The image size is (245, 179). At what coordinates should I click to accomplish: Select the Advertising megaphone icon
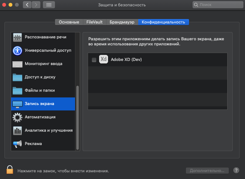click(17, 144)
